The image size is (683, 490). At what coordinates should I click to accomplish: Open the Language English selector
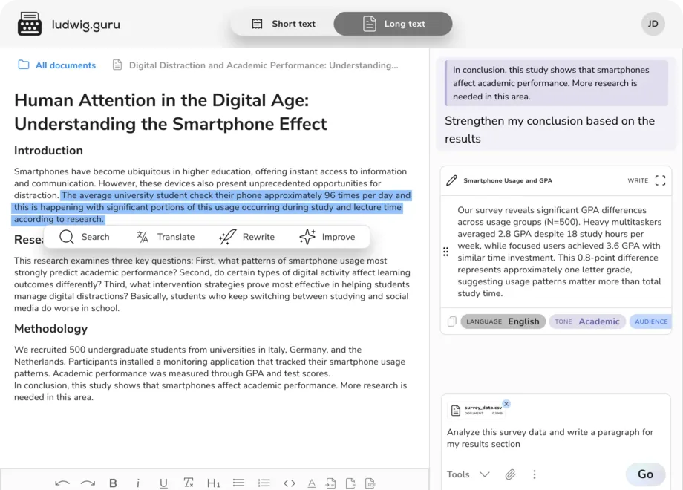tap(503, 321)
